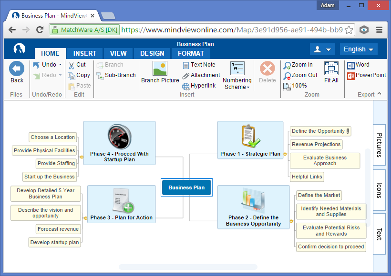Collapse the Phase 2 sub-branches

click(291, 221)
